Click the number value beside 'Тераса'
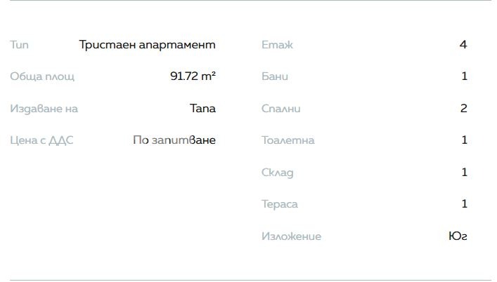The image size is (497, 282). tap(464, 204)
